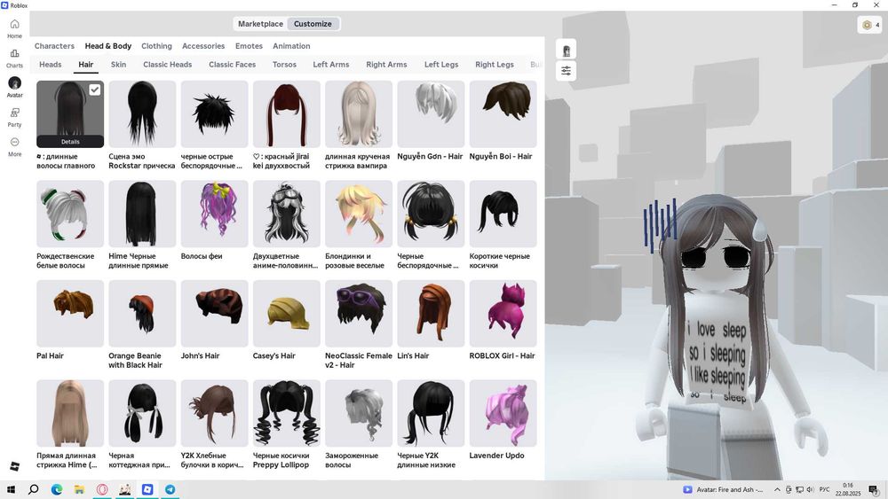Open Telegram from the taskbar
Screen dimensions: 888x499
pyautogui.click(x=170, y=489)
